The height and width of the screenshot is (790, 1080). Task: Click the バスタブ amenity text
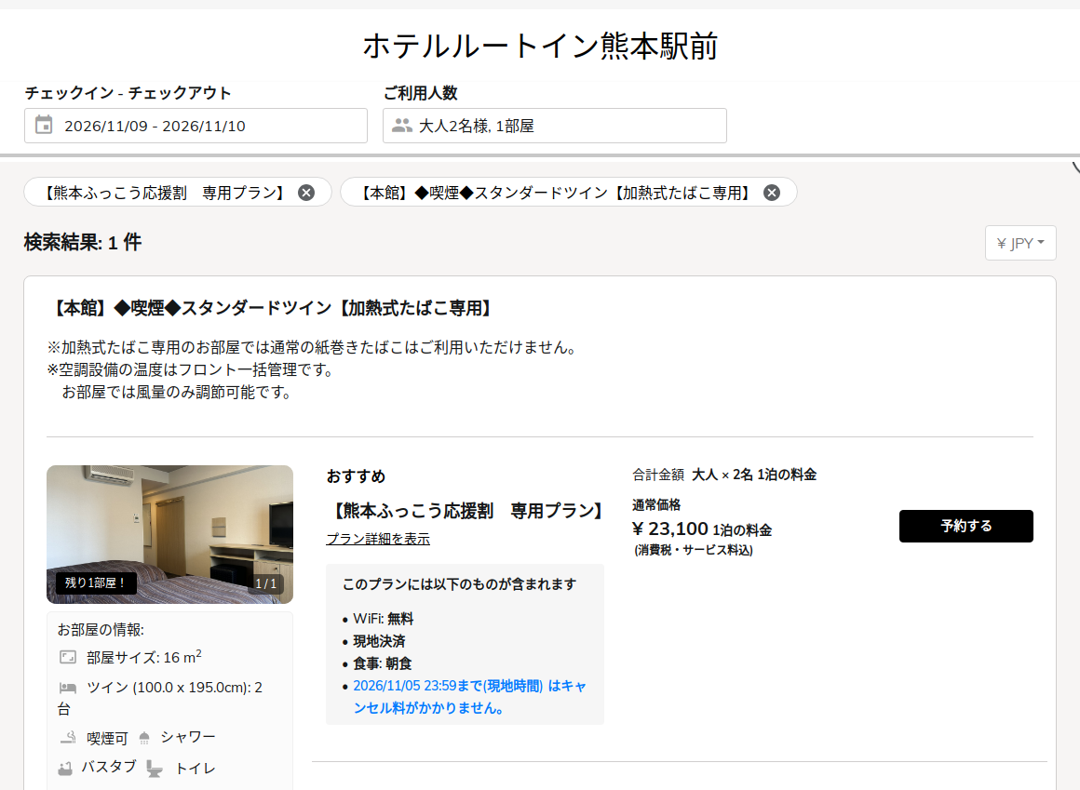(109, 767)
